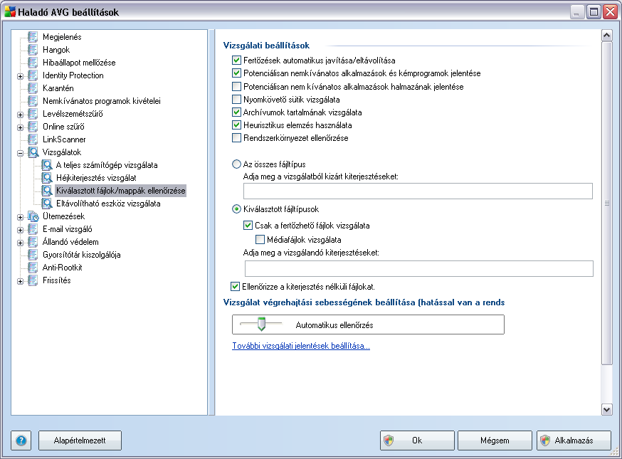Expand the Állandó védelem node
This screenshot has height=459, width=622.
tap(20, 243)
